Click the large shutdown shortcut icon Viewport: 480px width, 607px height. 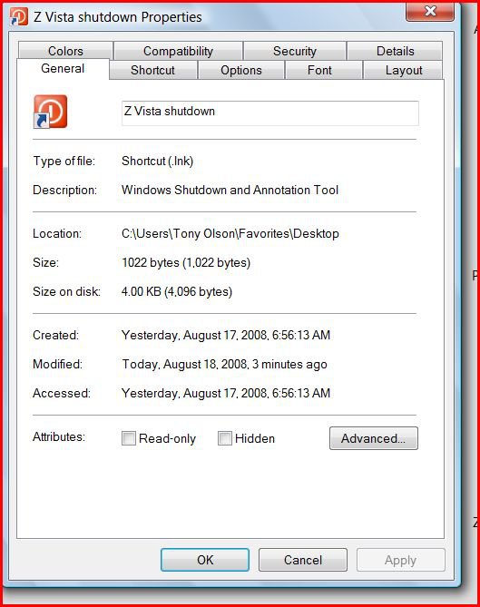click(x=50, y=112)
